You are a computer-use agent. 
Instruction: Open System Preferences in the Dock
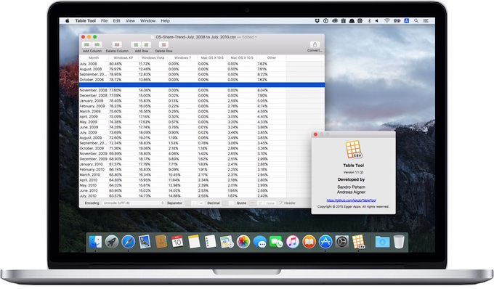[x=342, y=242]
